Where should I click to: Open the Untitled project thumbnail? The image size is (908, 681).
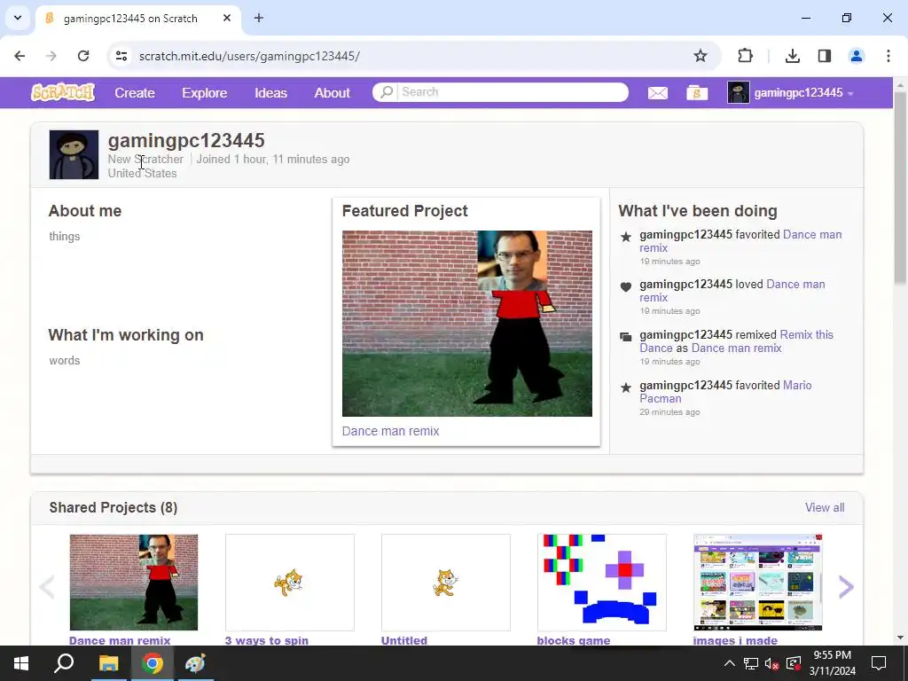click(x=446, y=582)
